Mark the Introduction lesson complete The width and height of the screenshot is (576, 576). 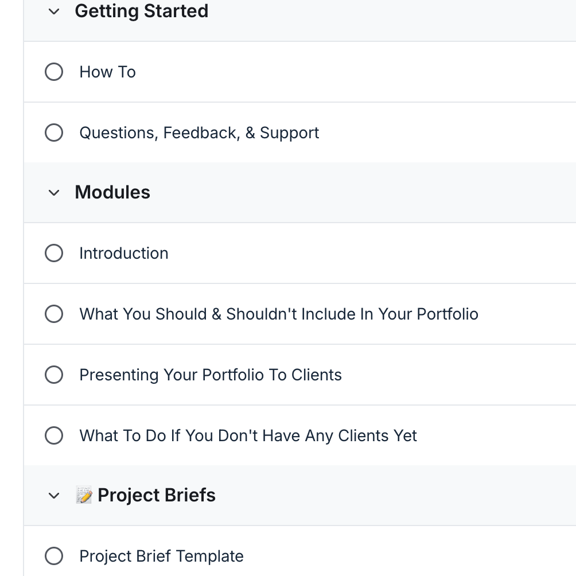54,253
